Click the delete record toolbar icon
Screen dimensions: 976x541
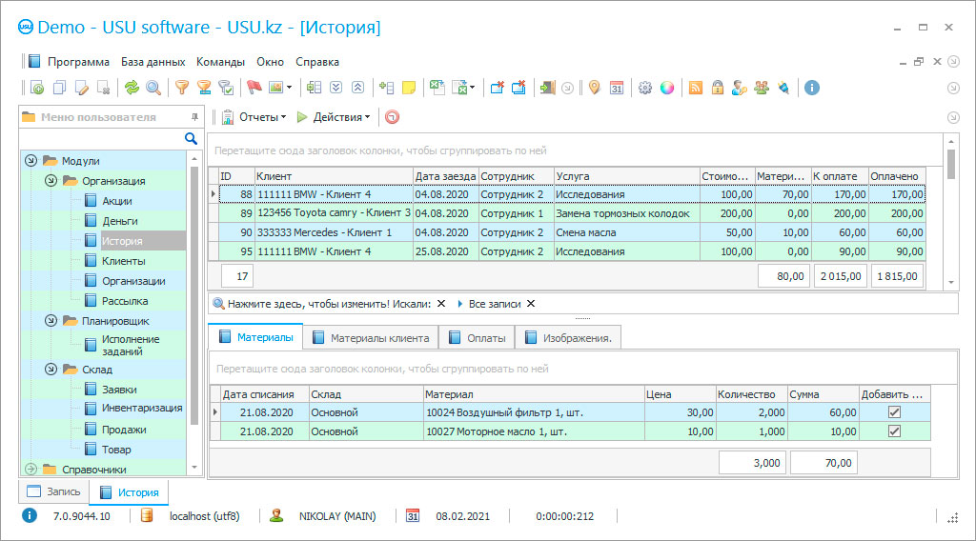(x=104, y=88)
